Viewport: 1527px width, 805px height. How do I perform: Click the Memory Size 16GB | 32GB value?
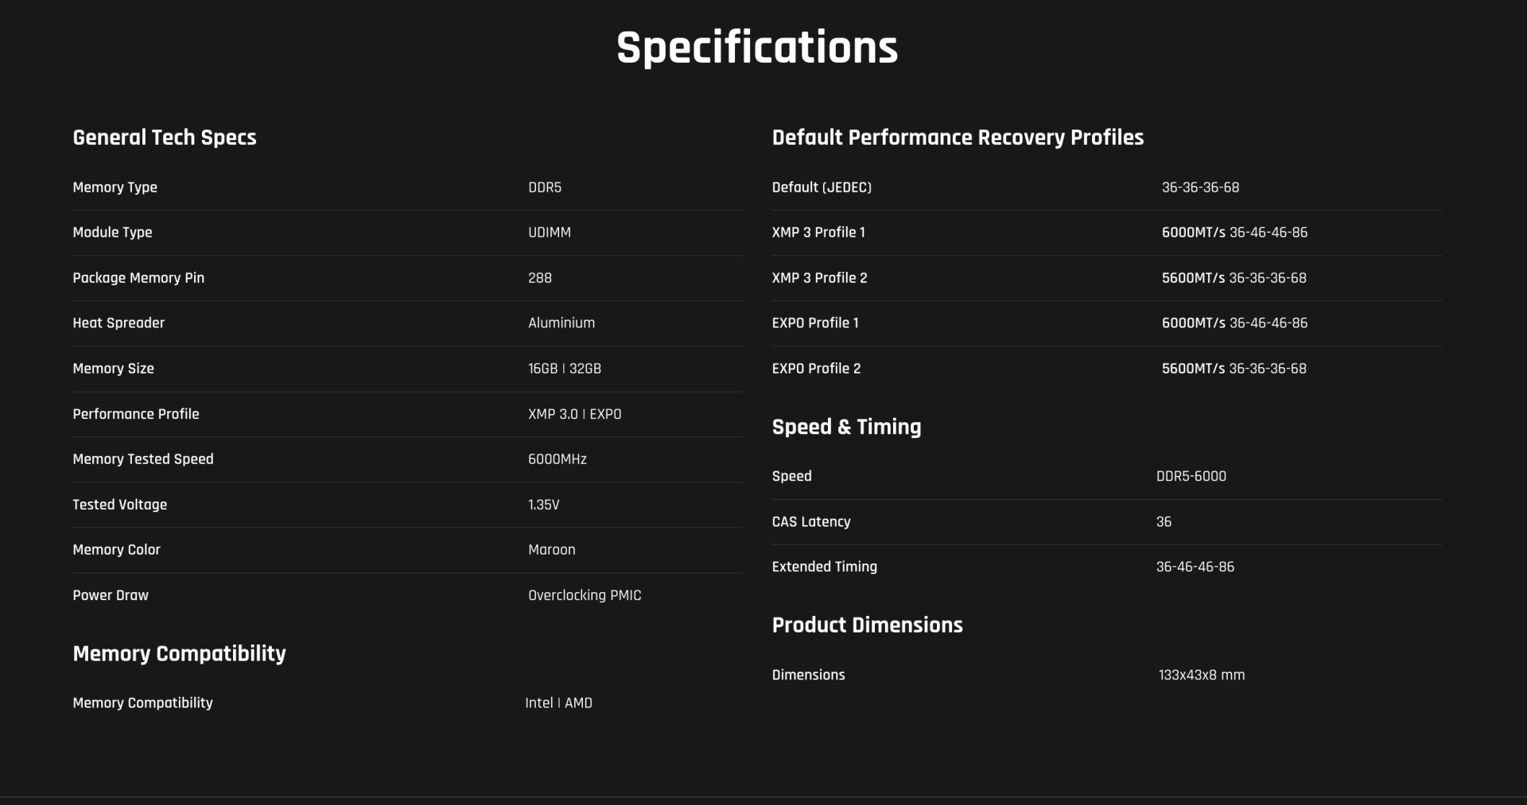point(565,369)
